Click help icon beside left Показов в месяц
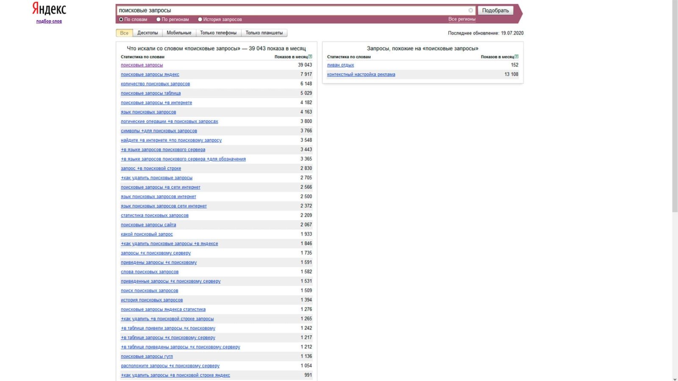678x381 pixels. pos(310,56)
